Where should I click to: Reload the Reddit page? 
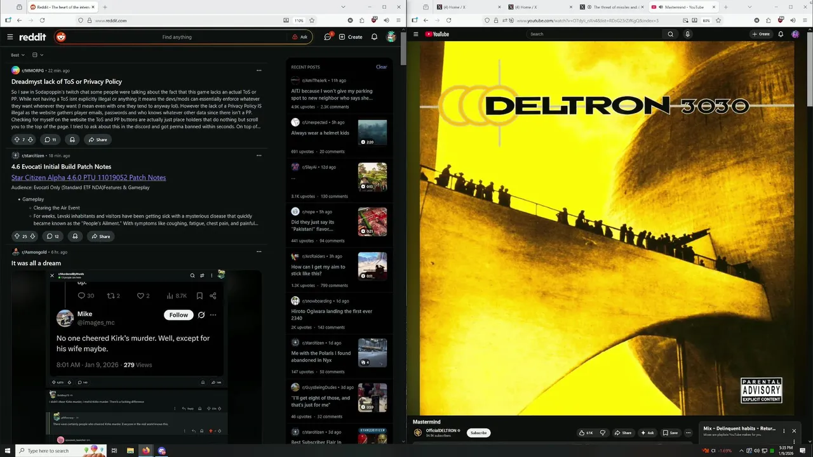tap(42, 20)
